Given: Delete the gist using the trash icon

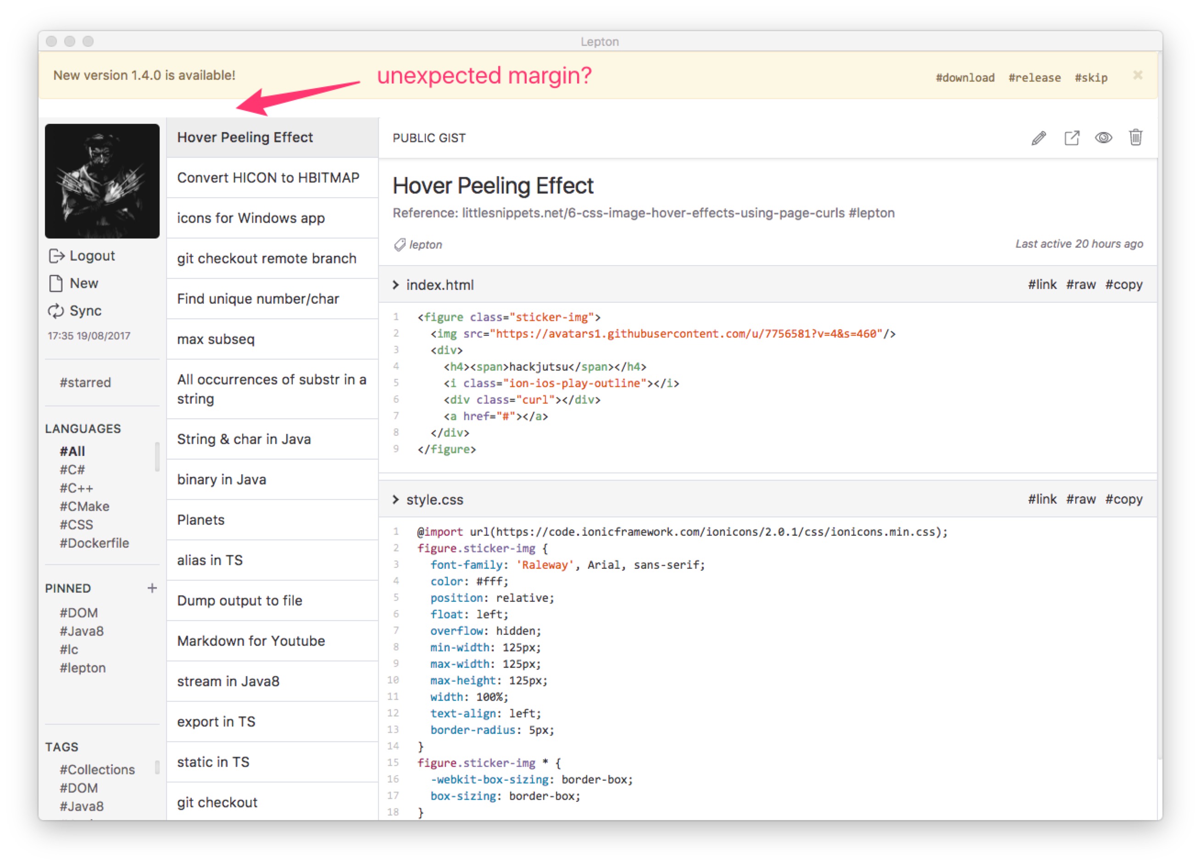Looking at the screenshot, I should [1136, 138].
